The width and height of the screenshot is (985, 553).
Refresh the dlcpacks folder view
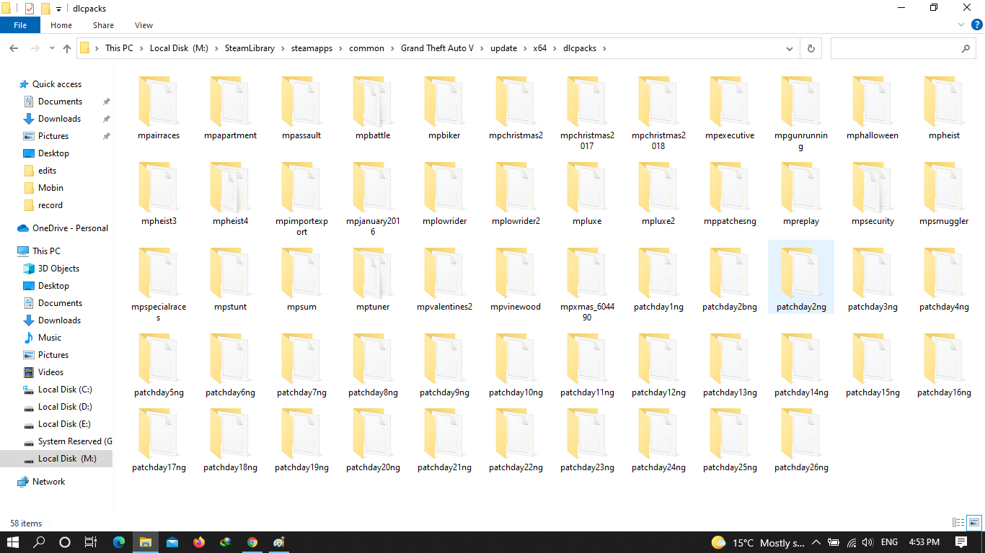810,49
